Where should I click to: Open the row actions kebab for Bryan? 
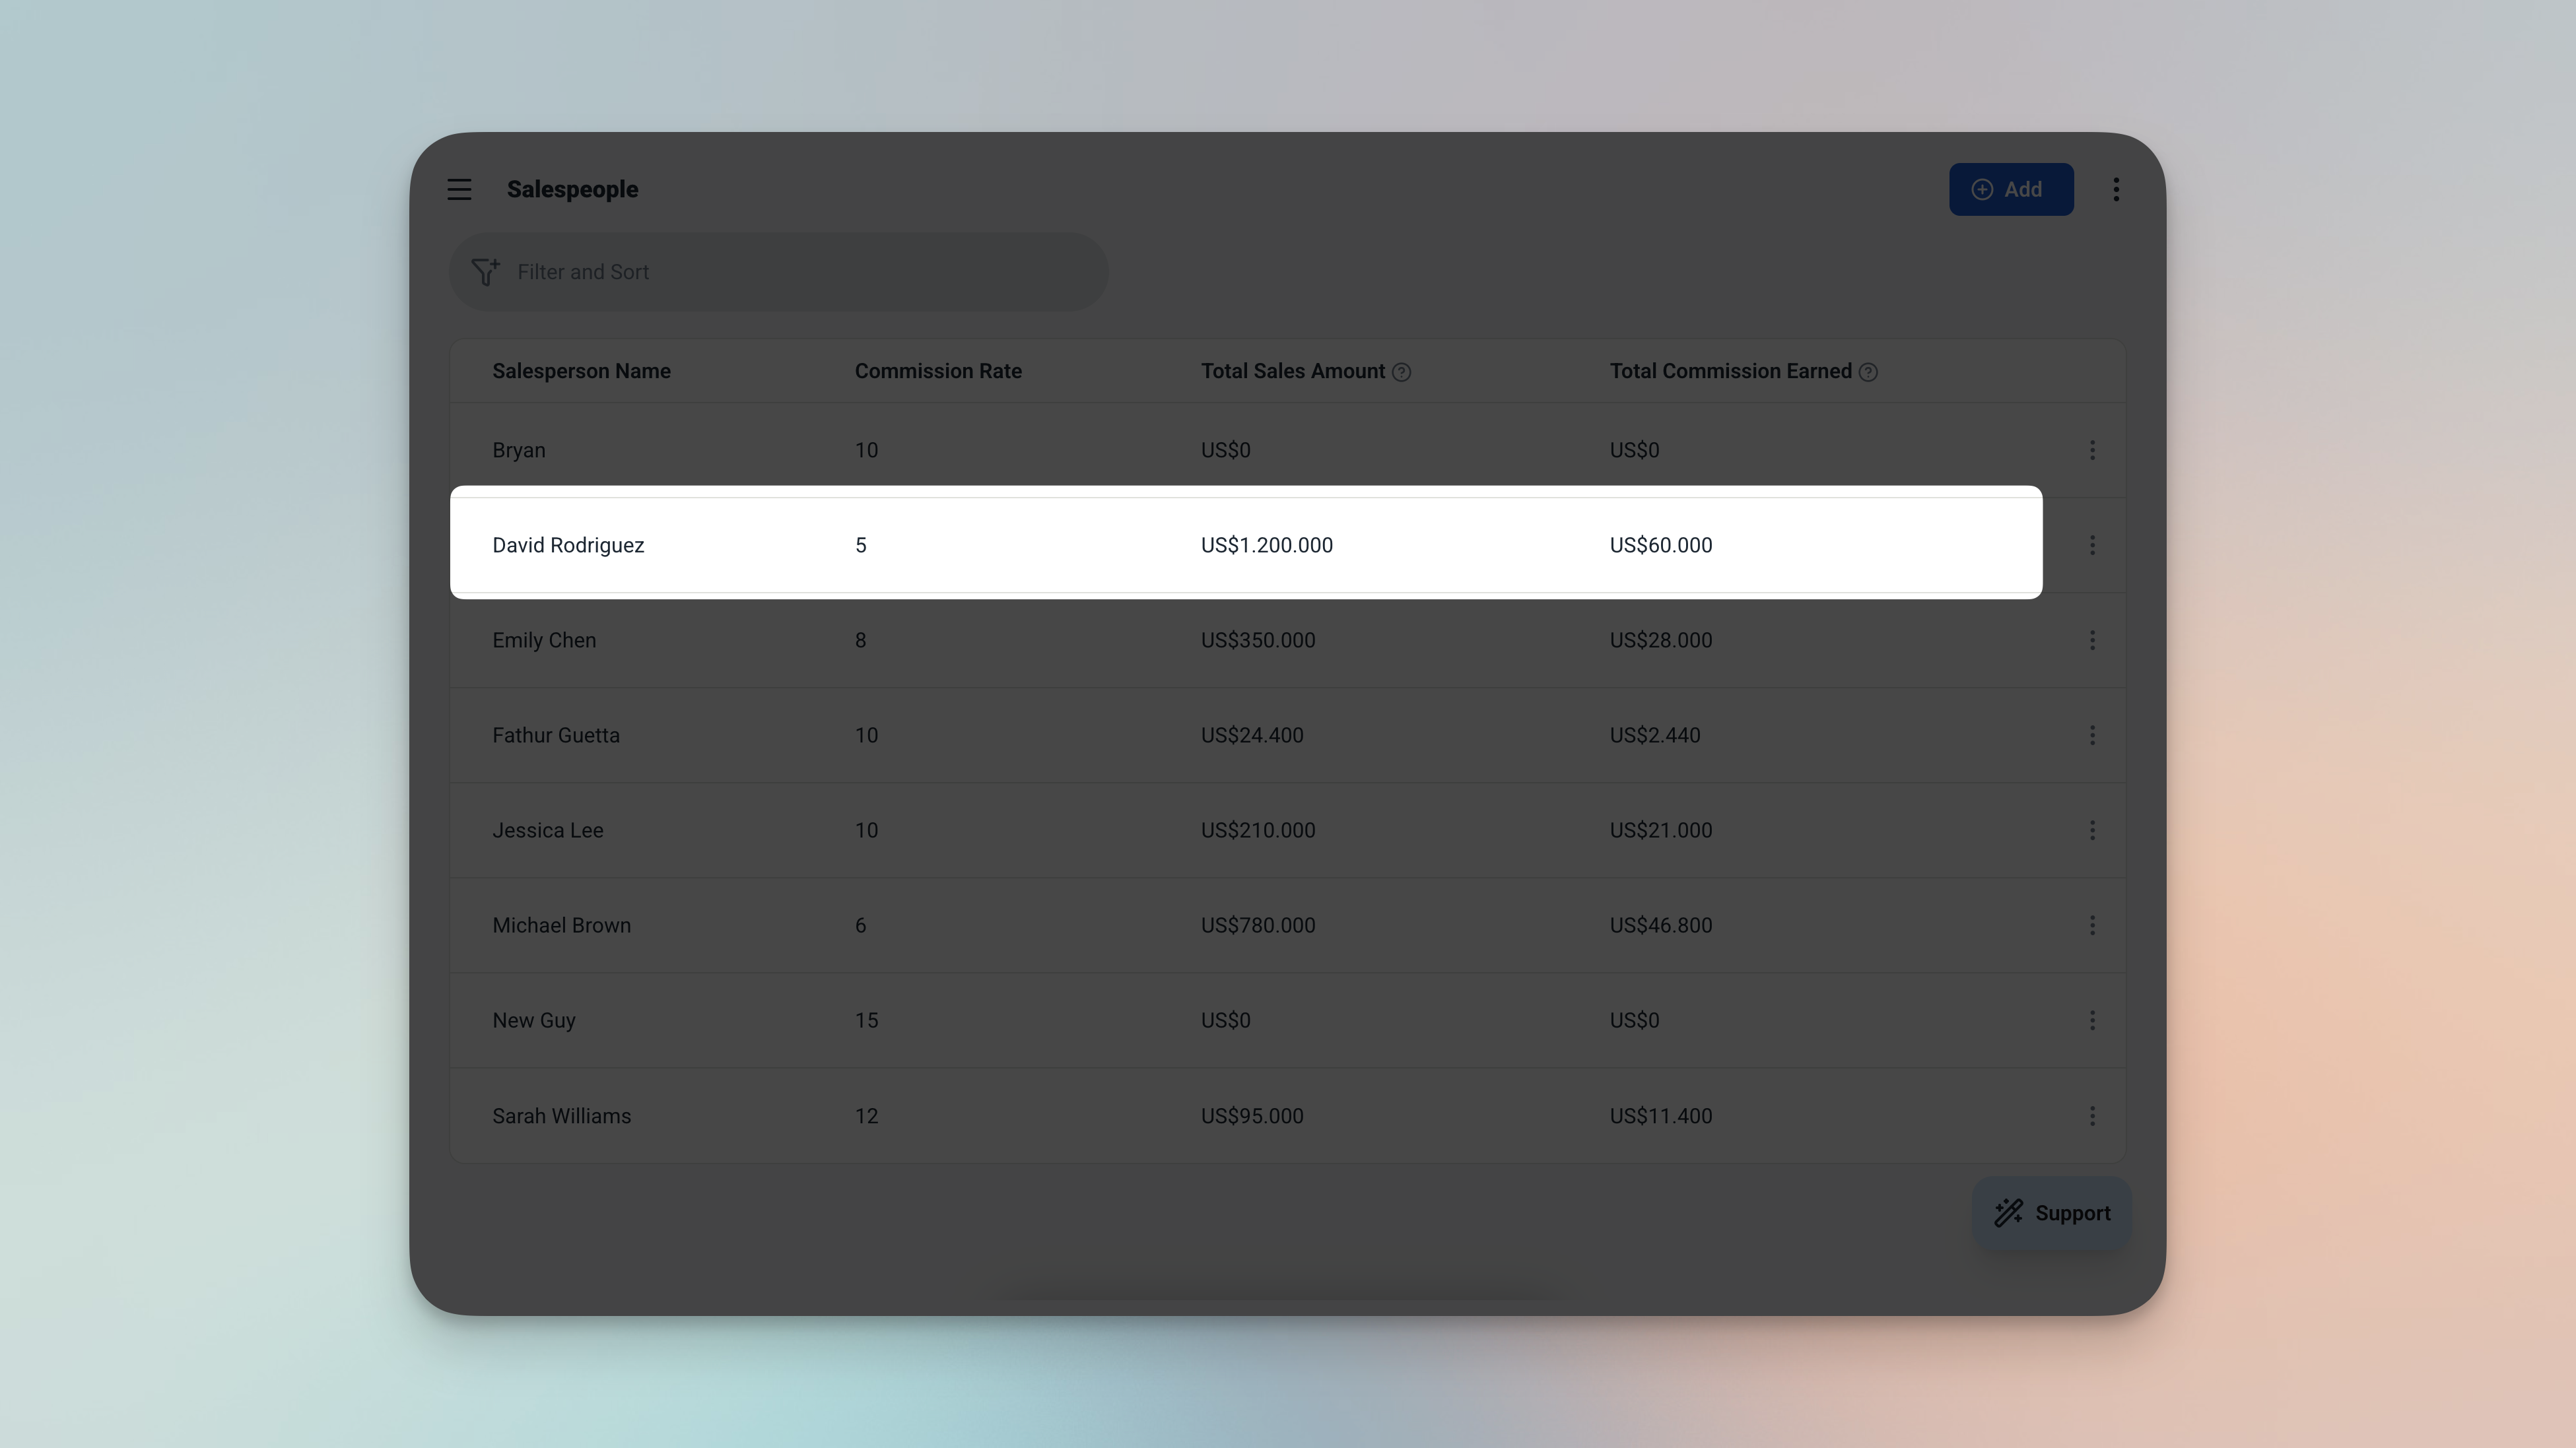2093,450
